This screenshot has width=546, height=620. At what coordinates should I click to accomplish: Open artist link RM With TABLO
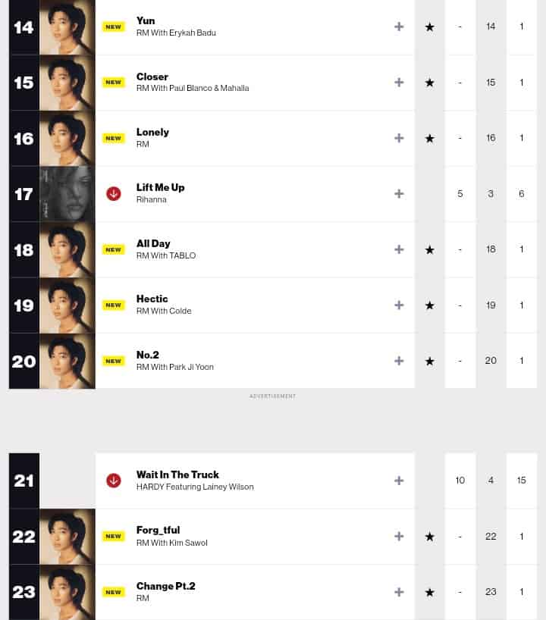[x=166, y=255]
